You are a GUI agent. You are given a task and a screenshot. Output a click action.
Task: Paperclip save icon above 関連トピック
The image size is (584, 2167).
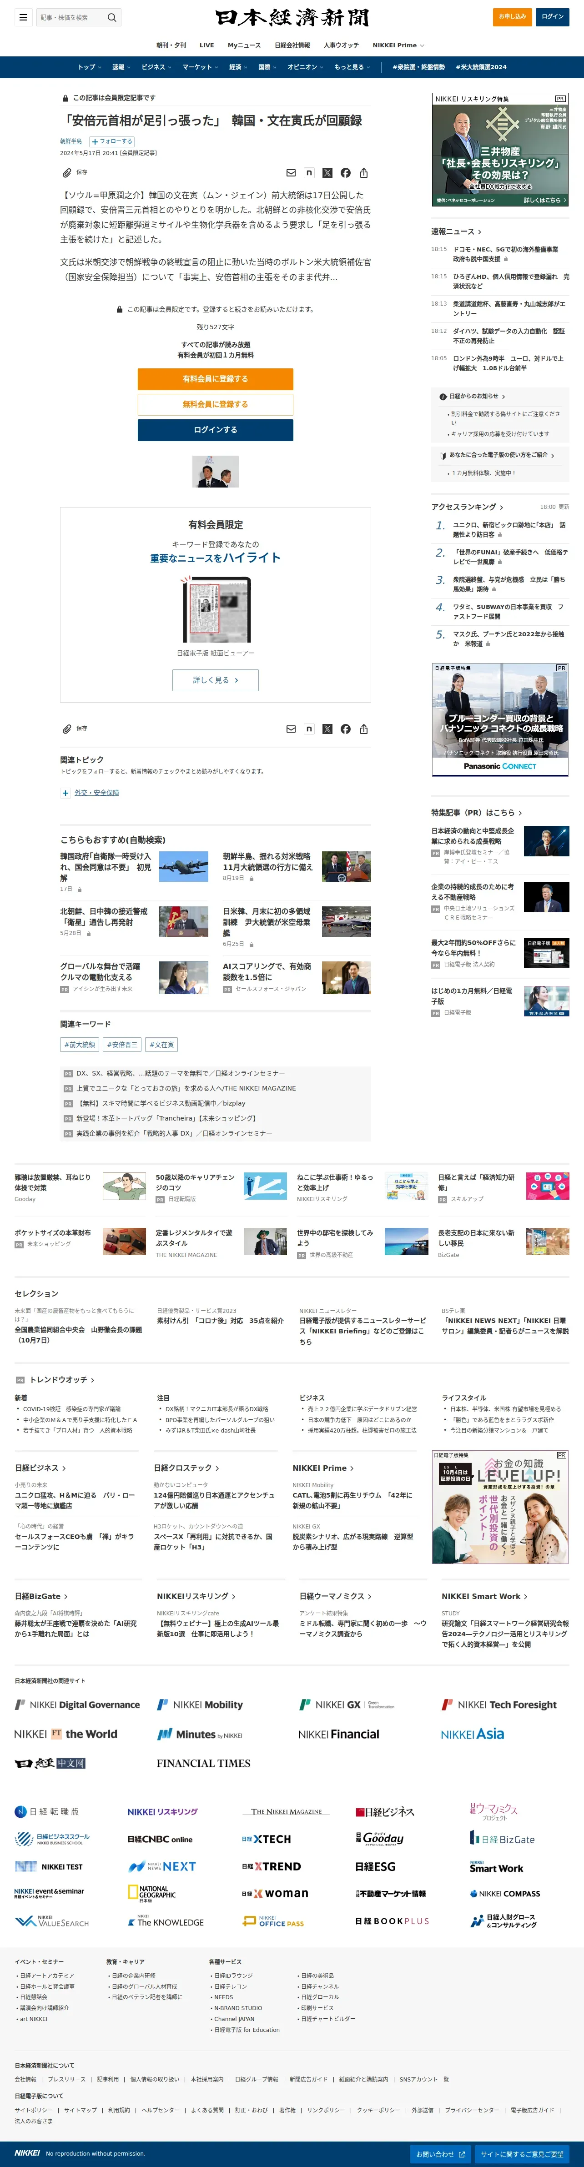pyautogui.click(x=66, y=729)
